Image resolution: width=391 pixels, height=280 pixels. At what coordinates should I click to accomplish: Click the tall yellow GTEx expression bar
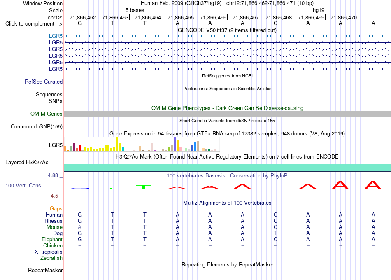(117, 144)
